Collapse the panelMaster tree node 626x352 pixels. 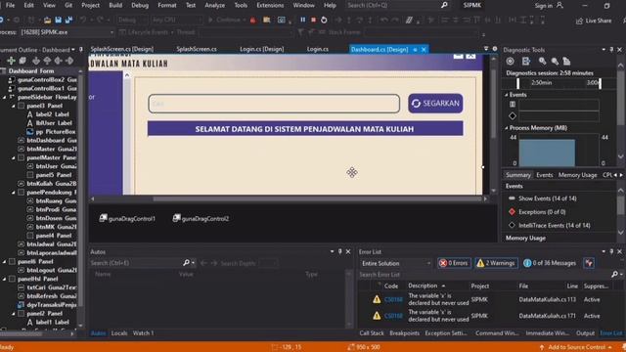click(x=14, y=157)
